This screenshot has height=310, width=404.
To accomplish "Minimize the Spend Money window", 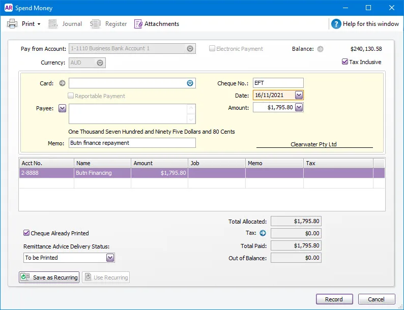I will click(345, 8).
